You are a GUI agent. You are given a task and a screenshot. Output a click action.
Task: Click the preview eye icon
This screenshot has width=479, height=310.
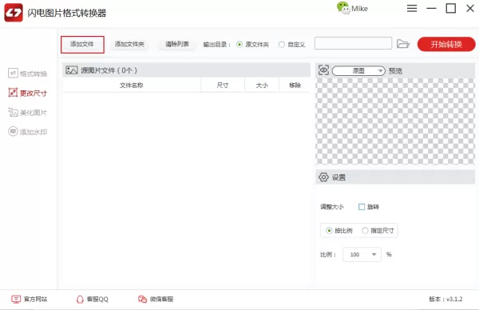click(x=323, y=70)
